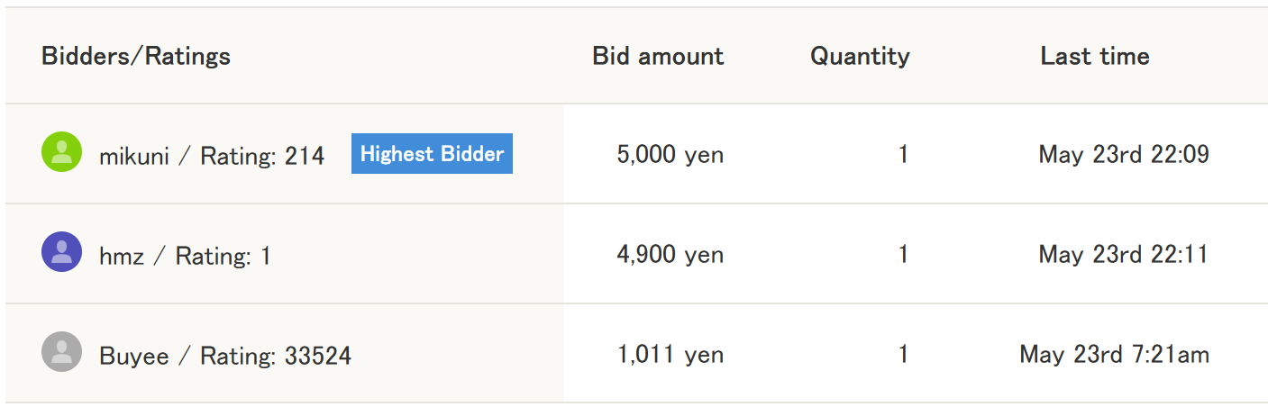This screenshot has height=416, width=1268.
Task: Click quantity 1 in hmz's row
Action: tap(903, 255)
